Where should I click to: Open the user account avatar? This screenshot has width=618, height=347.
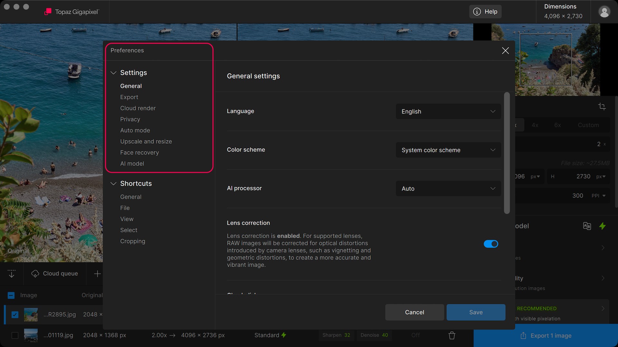(604, 12)
